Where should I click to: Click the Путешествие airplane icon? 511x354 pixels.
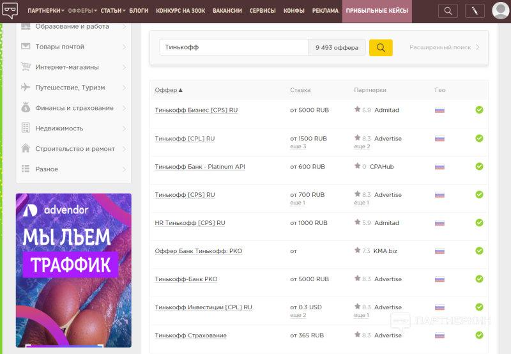tap(26, 87)
